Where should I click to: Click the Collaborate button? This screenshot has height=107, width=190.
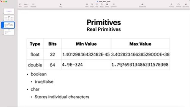[x=142, y=5]
